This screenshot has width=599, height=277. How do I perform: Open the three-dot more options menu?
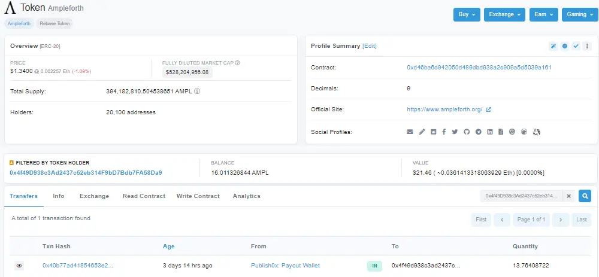tap(588, 46)
